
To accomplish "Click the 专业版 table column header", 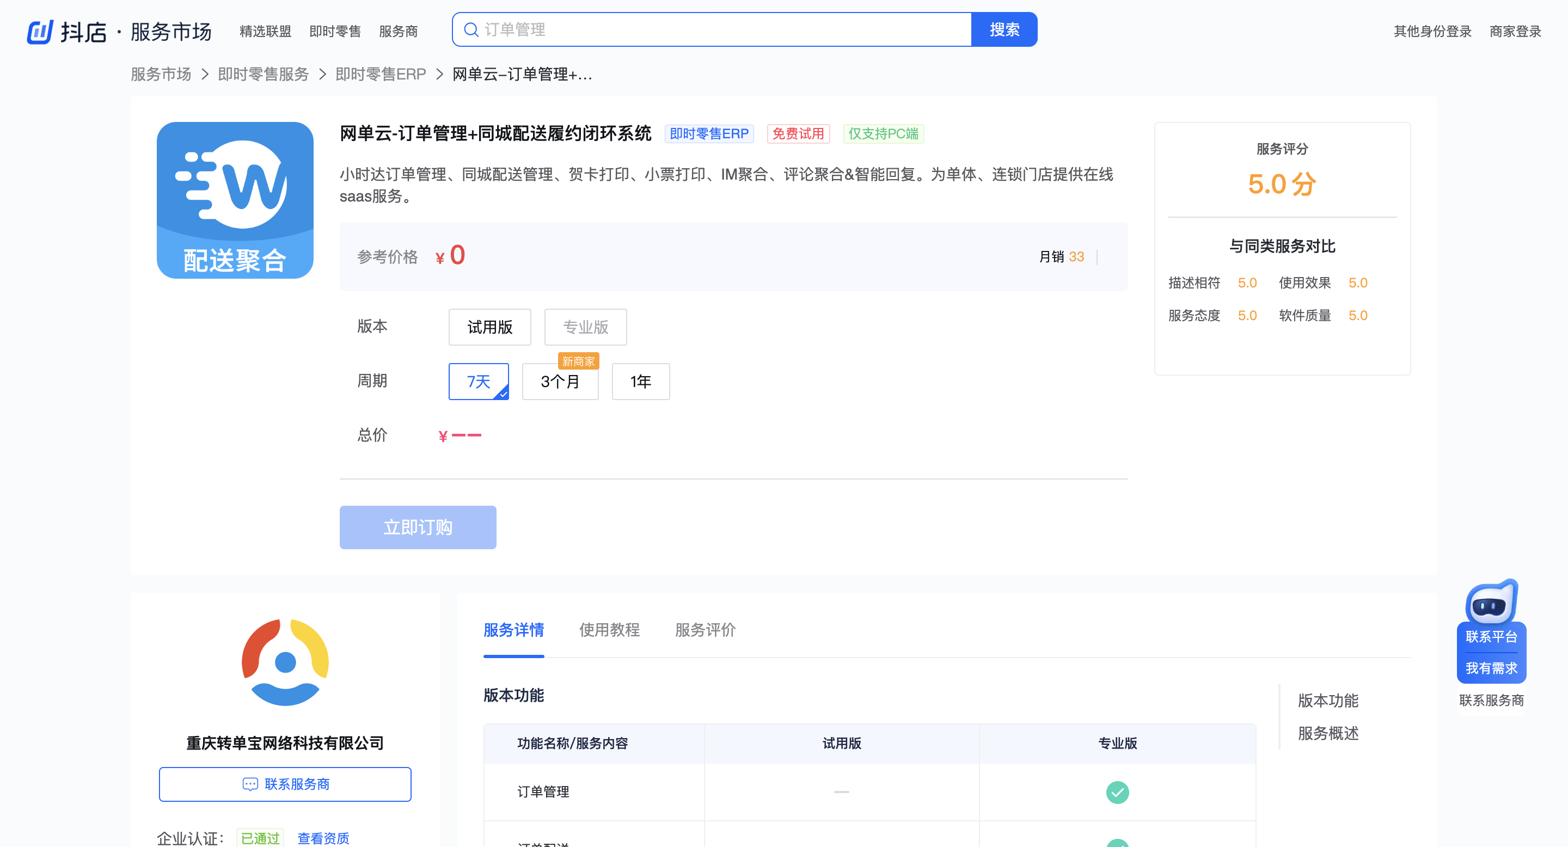I will point(1117,744).
